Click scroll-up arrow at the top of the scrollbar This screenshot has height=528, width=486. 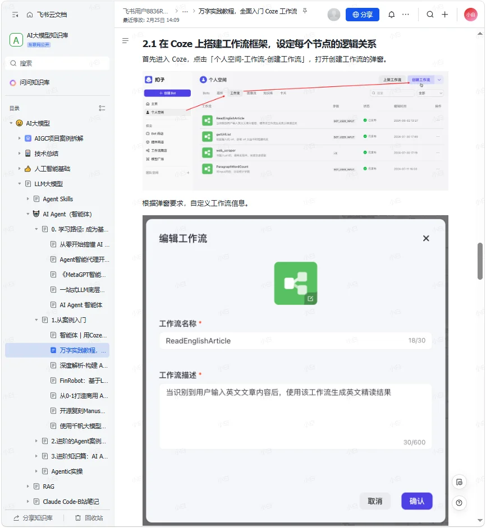pos(480,33)
